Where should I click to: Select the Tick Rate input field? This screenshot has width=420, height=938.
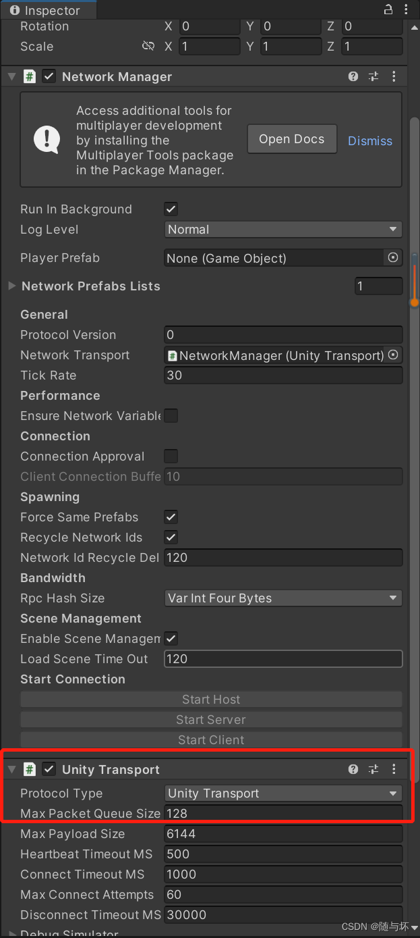point(282,375)
